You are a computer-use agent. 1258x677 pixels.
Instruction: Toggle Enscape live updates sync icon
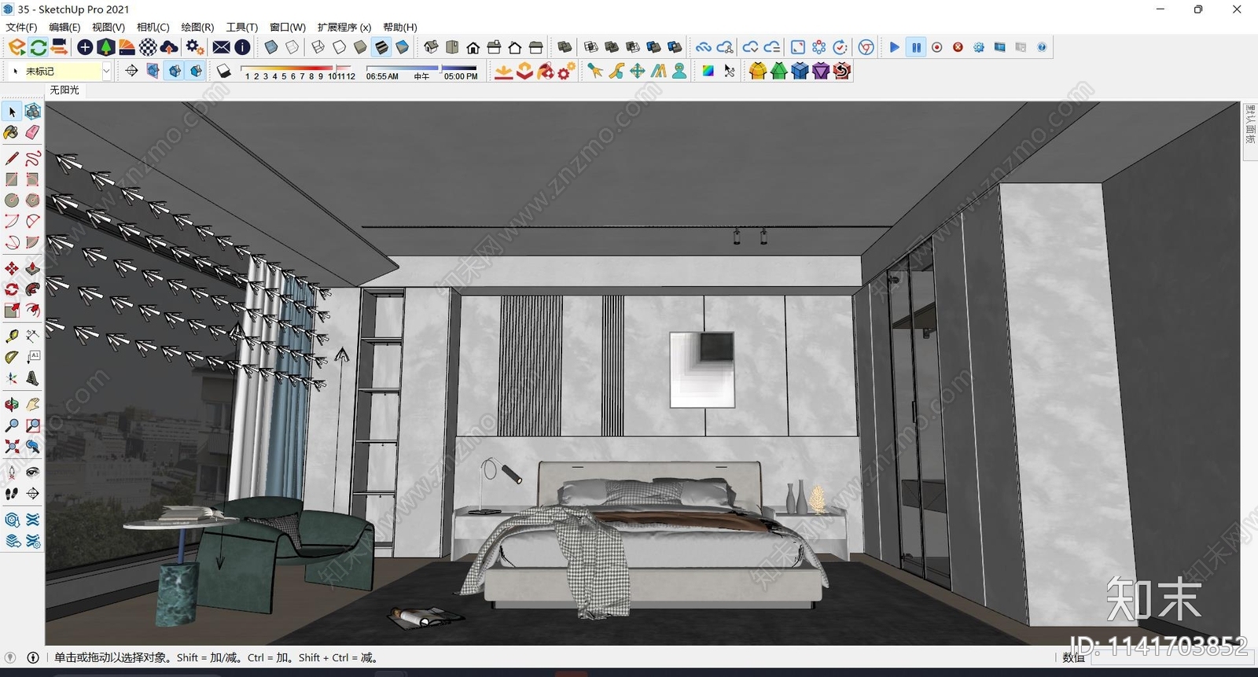click(38, 47)
